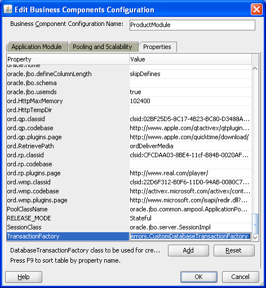Click the table scrollbar thumb
Viewport: 266px width, 288px height.
255,224
